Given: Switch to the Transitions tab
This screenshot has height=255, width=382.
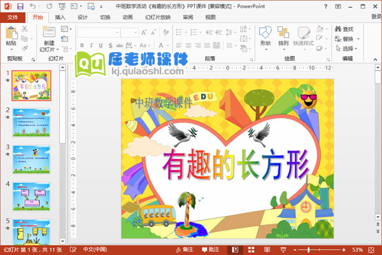Looking at the screenshot, I should (x=105, y=17).
